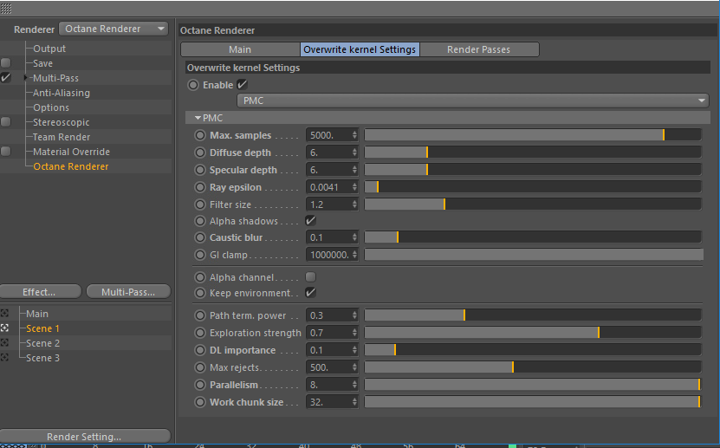Screen dimensions: 720x448
Task: Select Octane Renderer in the settings tree
Action: [x=71, y=166]
